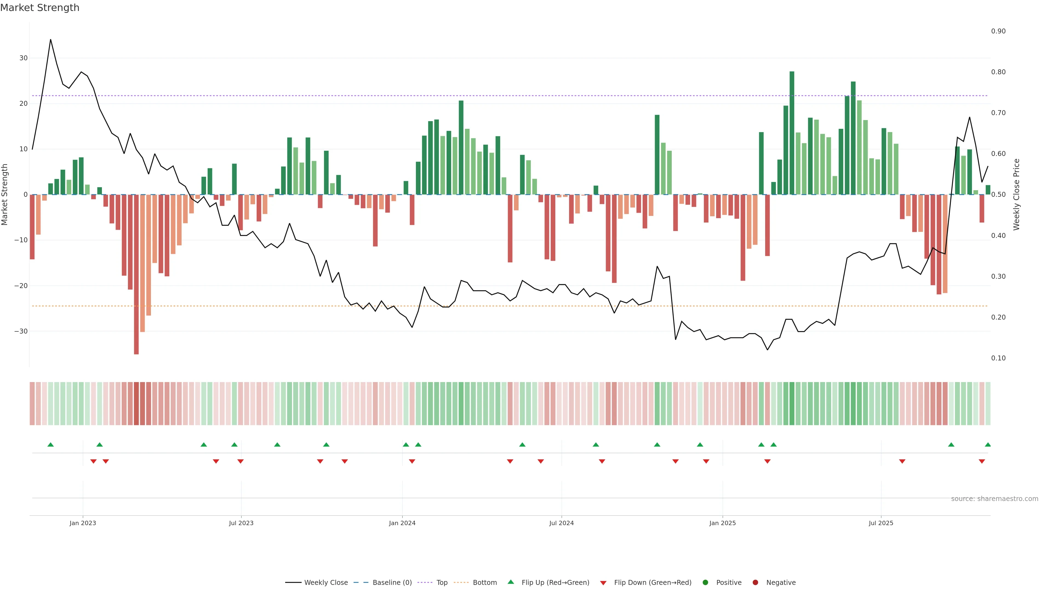Click the source: sharemaestro.com text
The height and width of the screenshot is (592, 1052).
pos(994,499)
